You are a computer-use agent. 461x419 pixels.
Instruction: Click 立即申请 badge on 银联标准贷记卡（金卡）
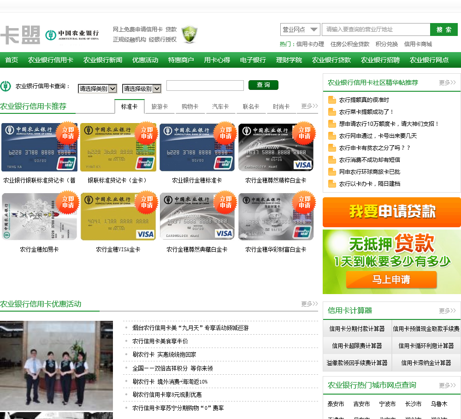147,133
